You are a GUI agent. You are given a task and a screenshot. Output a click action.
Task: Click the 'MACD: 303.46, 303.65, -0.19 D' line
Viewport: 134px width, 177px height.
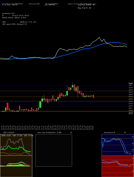(x=14, y=18)
